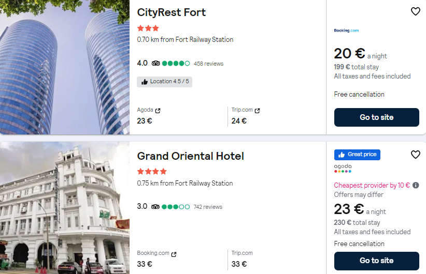Click Booking.com external link icon for Grand Oriental
This screenshot has width=426, height=274.
point(174,254)
